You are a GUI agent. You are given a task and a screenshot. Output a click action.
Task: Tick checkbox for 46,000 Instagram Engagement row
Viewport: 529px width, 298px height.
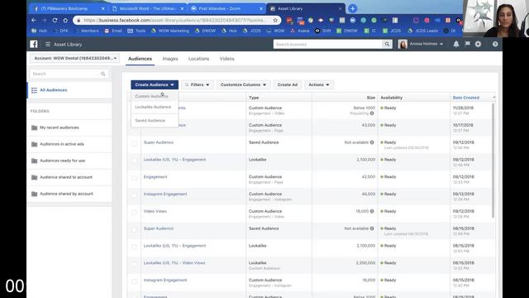tap(134, 195)
